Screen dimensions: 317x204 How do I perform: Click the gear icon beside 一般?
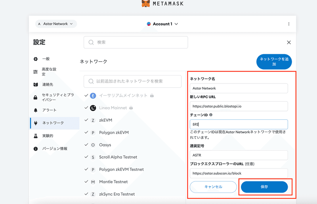tap(36, 59)
